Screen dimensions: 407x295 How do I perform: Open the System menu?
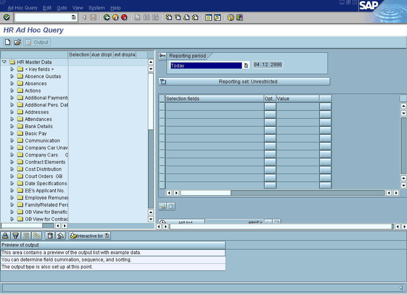97,8
